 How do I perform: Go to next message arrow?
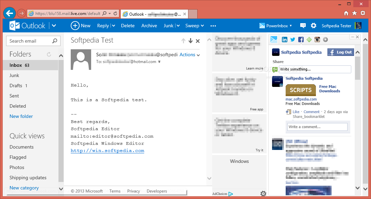click(190, 41)
